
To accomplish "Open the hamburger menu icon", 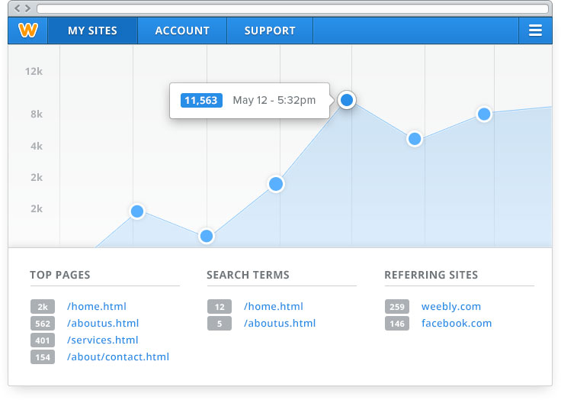I will (x=535, y=31).
